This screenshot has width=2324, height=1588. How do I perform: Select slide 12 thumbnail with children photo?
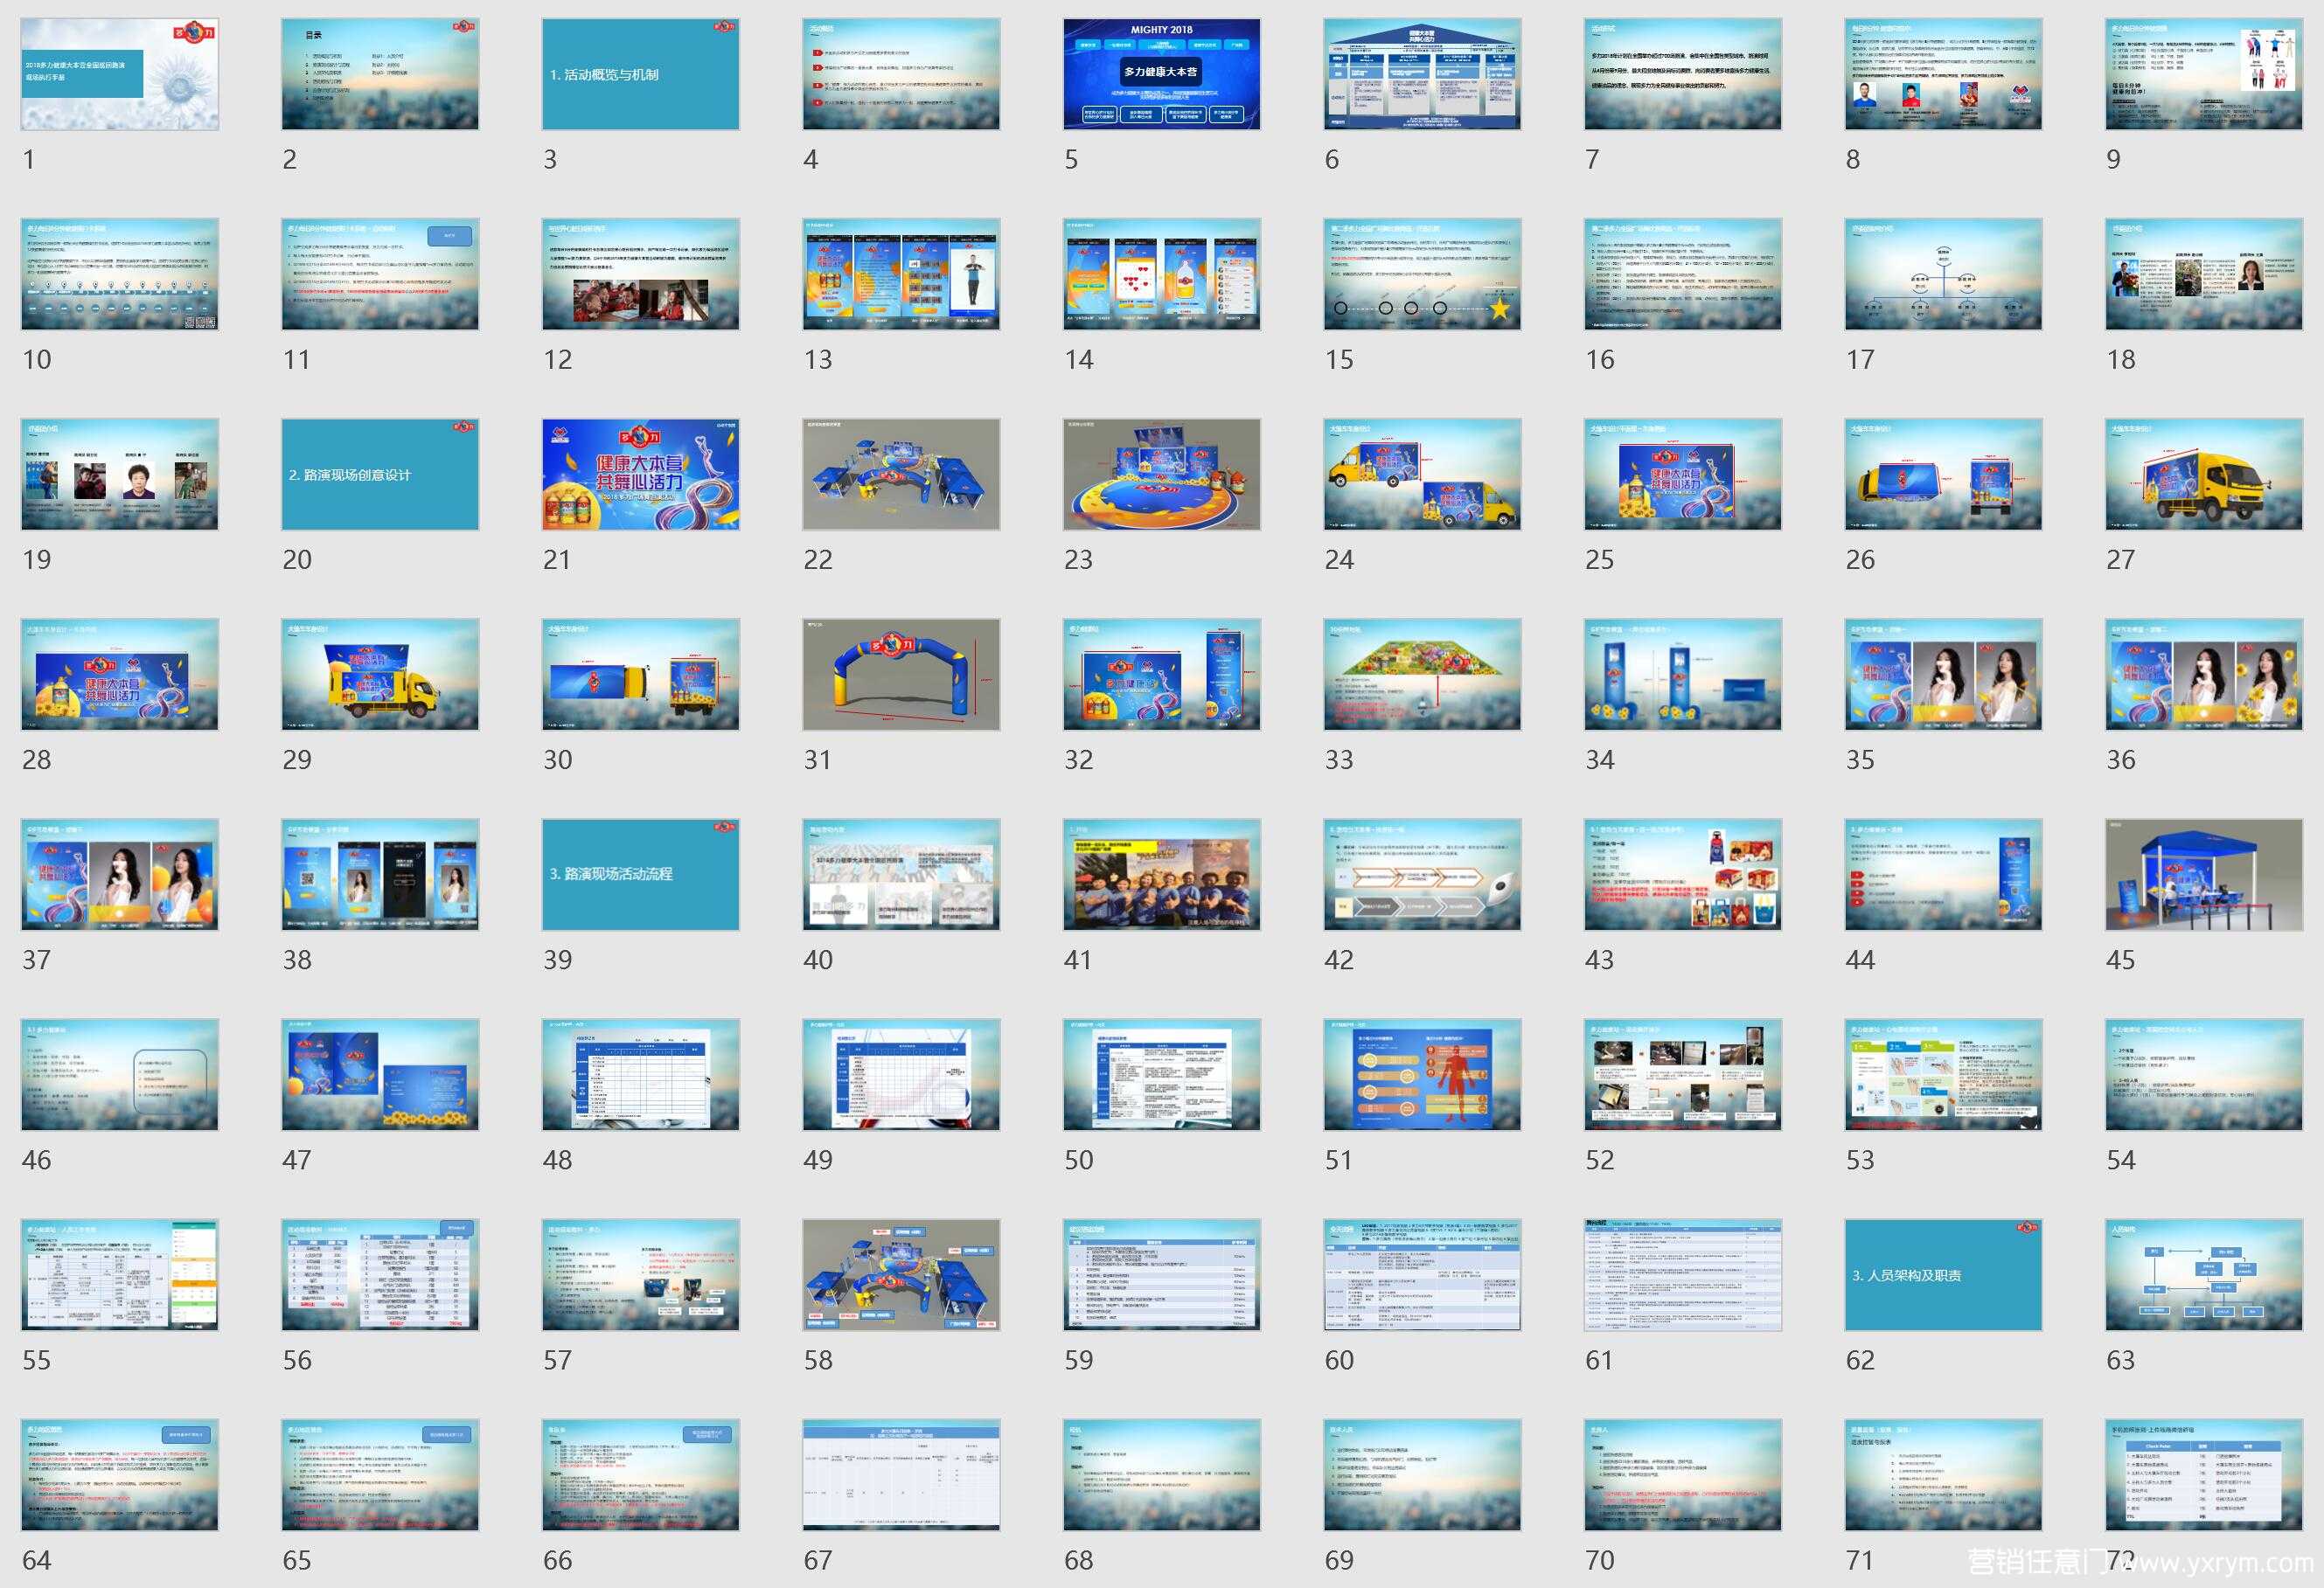tap(641, 274)
